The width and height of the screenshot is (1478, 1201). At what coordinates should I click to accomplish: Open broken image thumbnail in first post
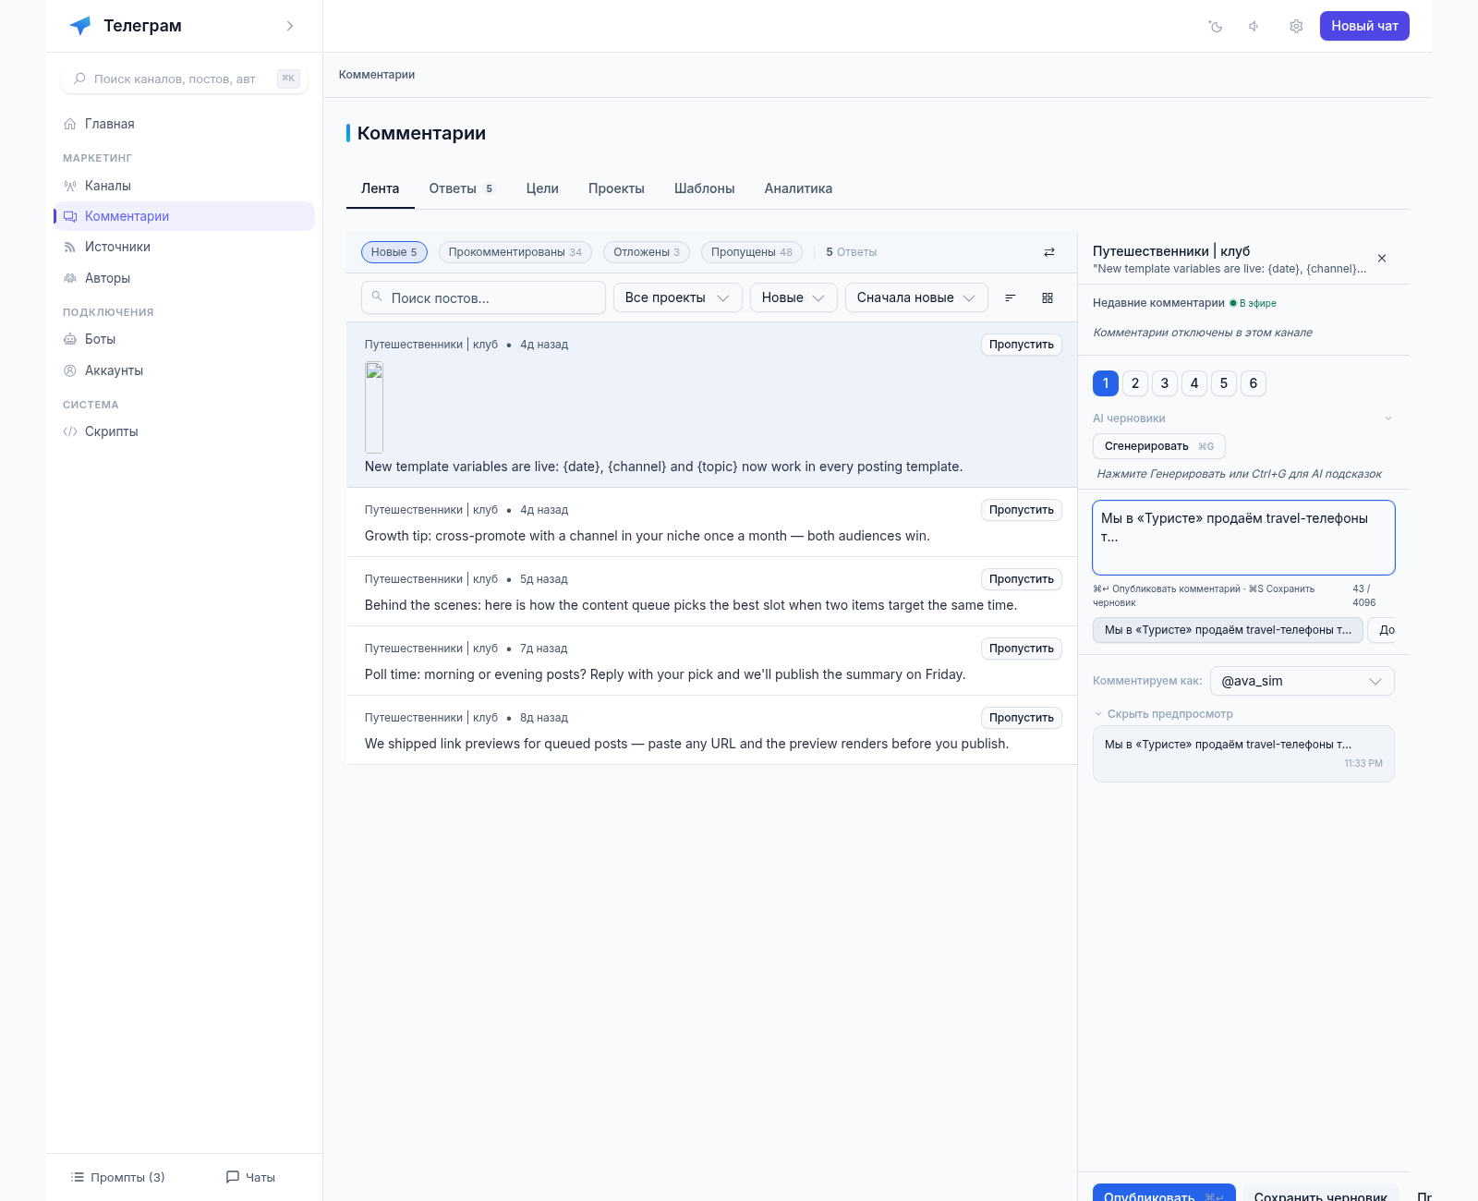[x=374, y=407]
